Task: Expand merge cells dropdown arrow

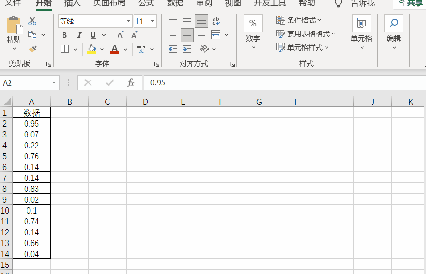Action: (227, 35)
